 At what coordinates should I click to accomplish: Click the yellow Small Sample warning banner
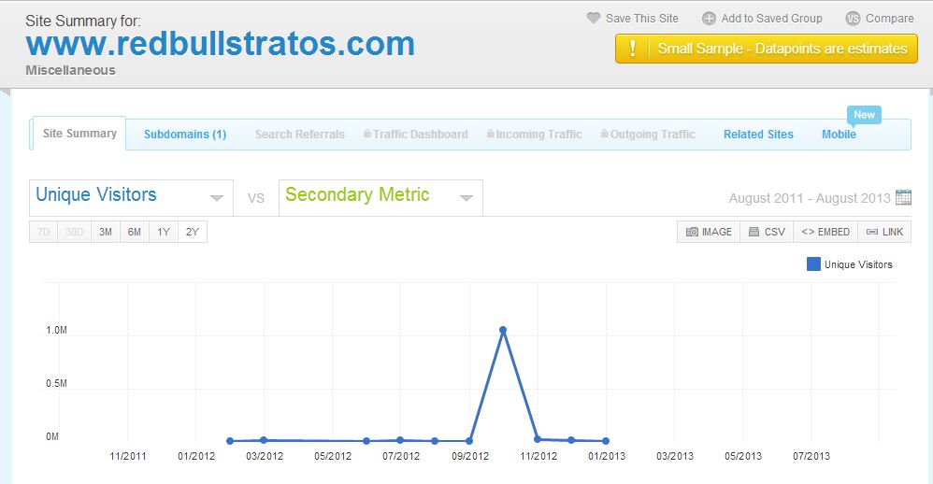pyautogui.click(x=767, y=49)
